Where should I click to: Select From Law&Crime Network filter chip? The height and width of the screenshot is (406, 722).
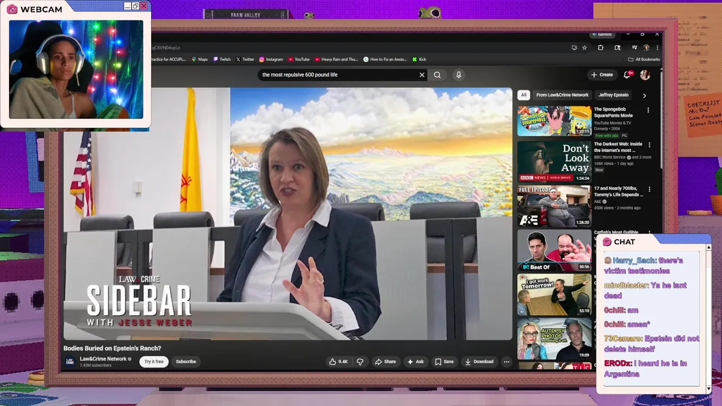coord(562,95)
